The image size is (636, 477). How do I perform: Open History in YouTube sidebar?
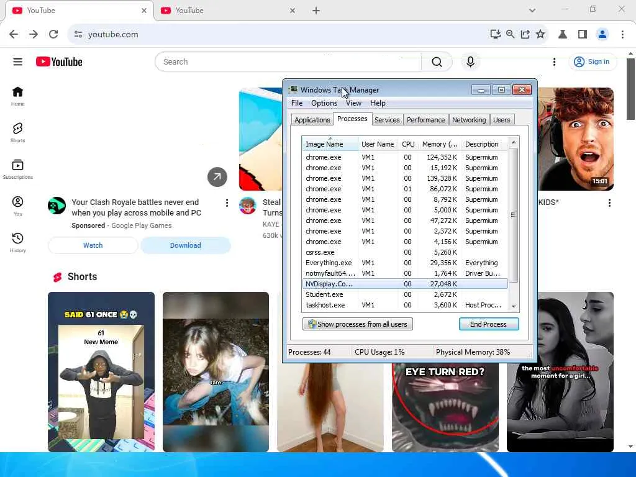pos(17,243)
